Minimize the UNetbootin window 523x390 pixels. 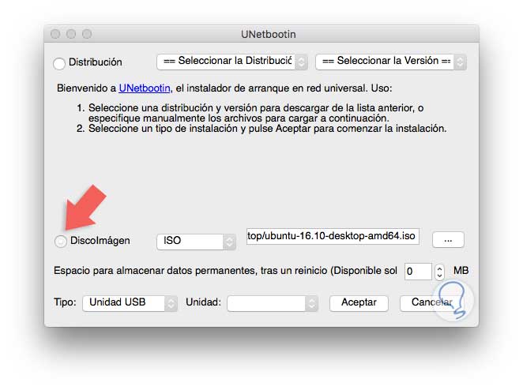(71, 34)
